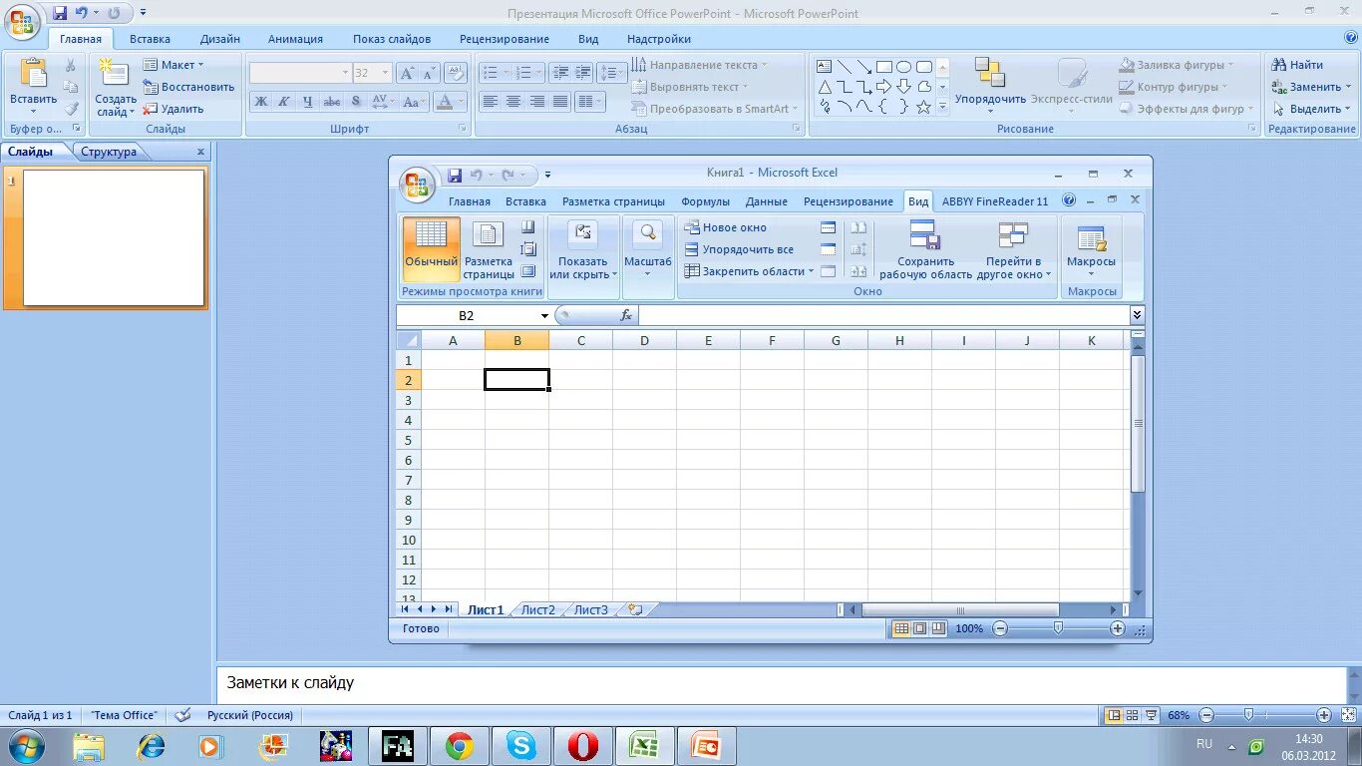Open the PowerPoint font name dropdown

click(x=346, y=73)
